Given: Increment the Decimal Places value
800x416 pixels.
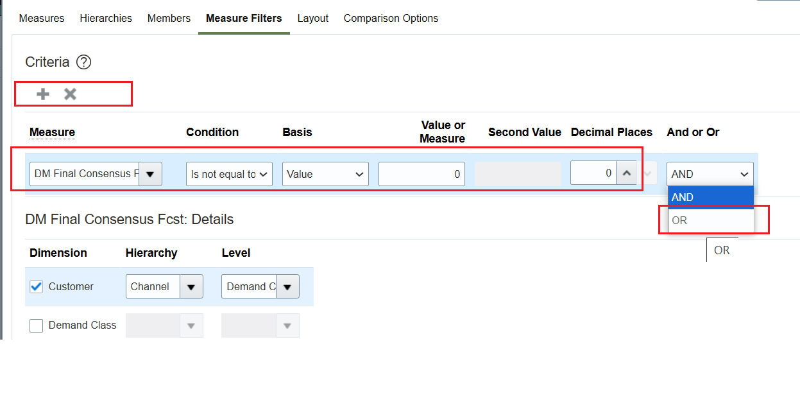Looking at the screenshot, I should click(x=627, y=169).
